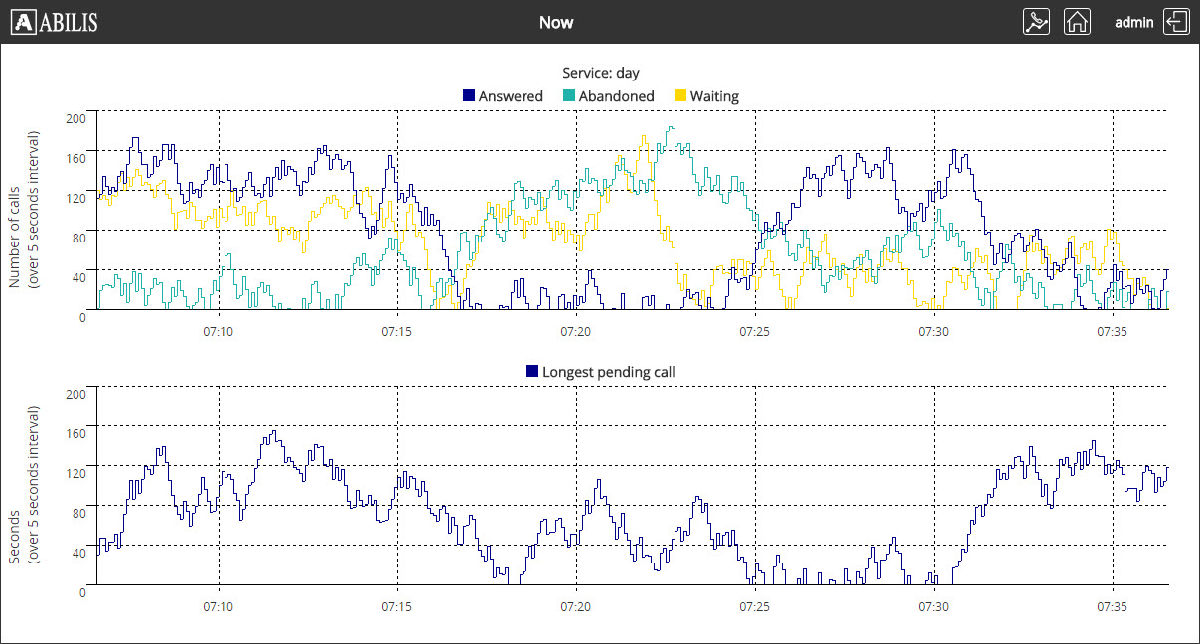The height and width of the screenshot is (644, 1200).
Task: Click the admin username
Action: (1133, 22)
